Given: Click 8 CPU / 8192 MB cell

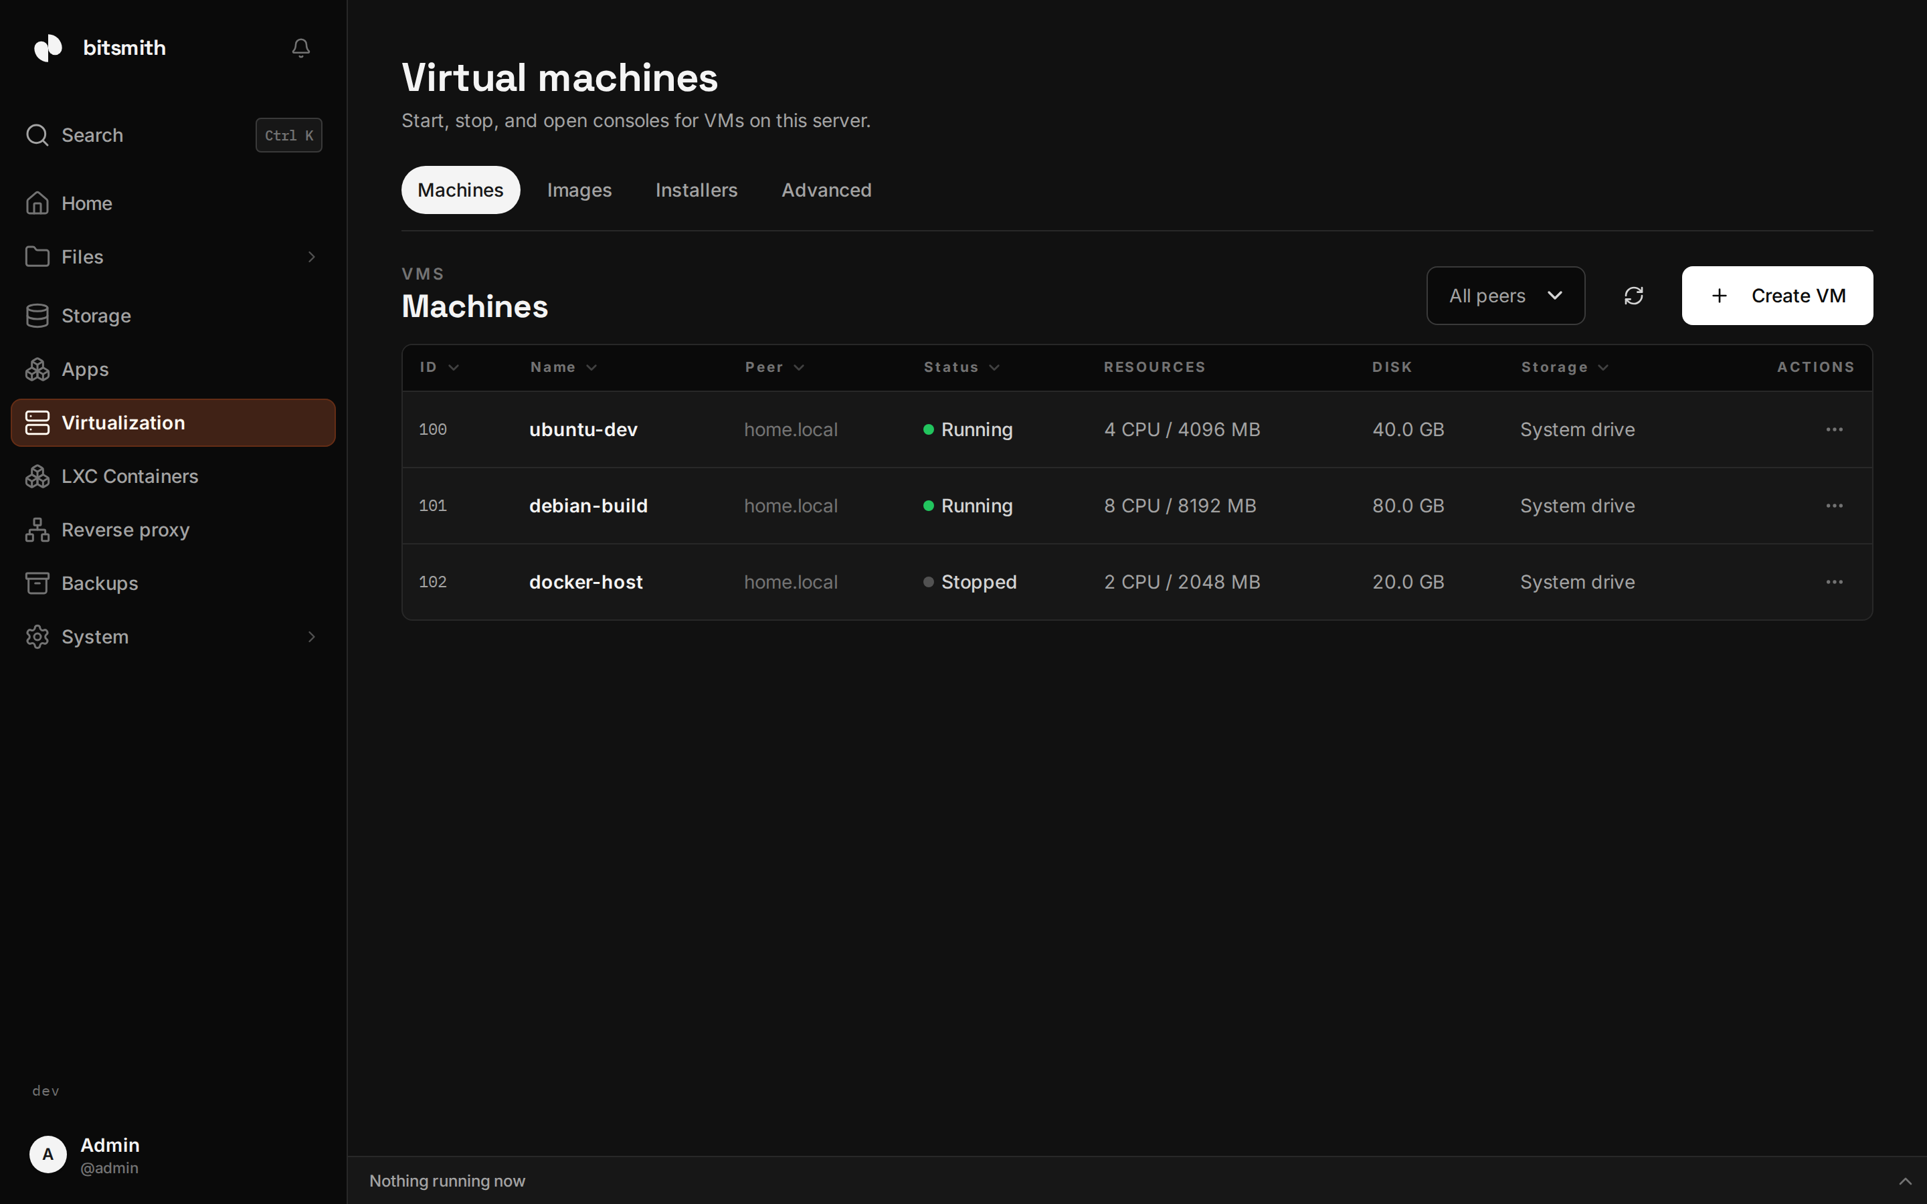Looking at the screenshot, I should tap(1180, 506).
